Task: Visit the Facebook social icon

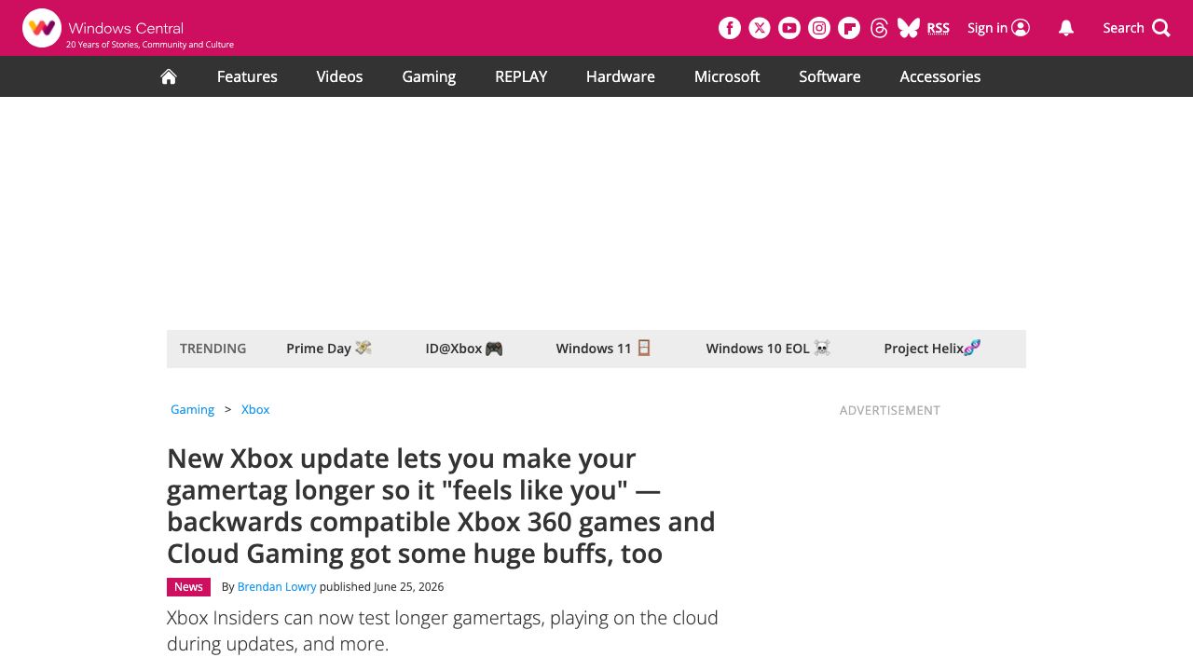Action: point(730,28)
